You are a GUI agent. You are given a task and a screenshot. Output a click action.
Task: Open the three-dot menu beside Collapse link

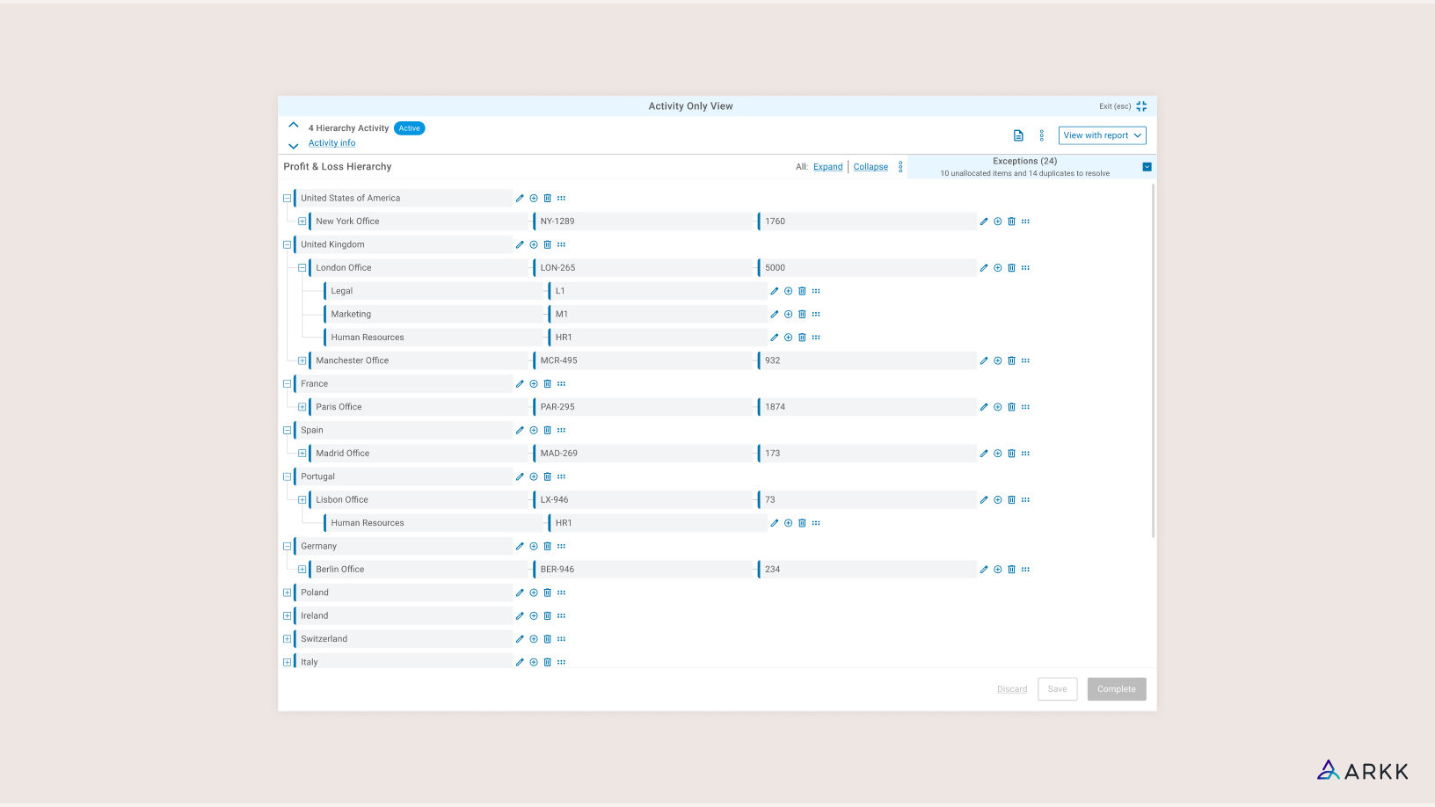[x=900, y=167]
